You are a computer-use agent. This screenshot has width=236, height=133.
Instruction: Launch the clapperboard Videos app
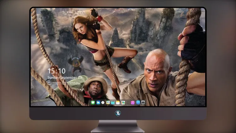point(113,102)
